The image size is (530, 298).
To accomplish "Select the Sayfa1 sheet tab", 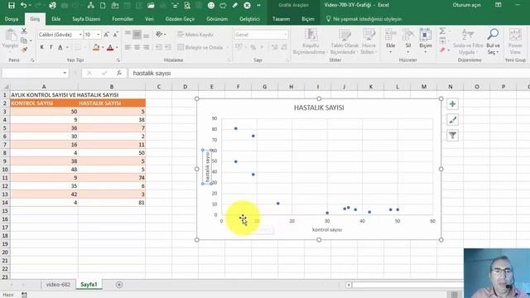I will [x=89, y=285].
